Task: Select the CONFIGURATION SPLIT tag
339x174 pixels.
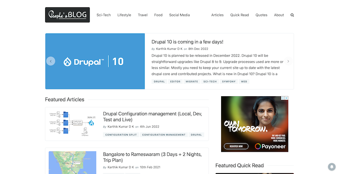Action: (121, 135)
